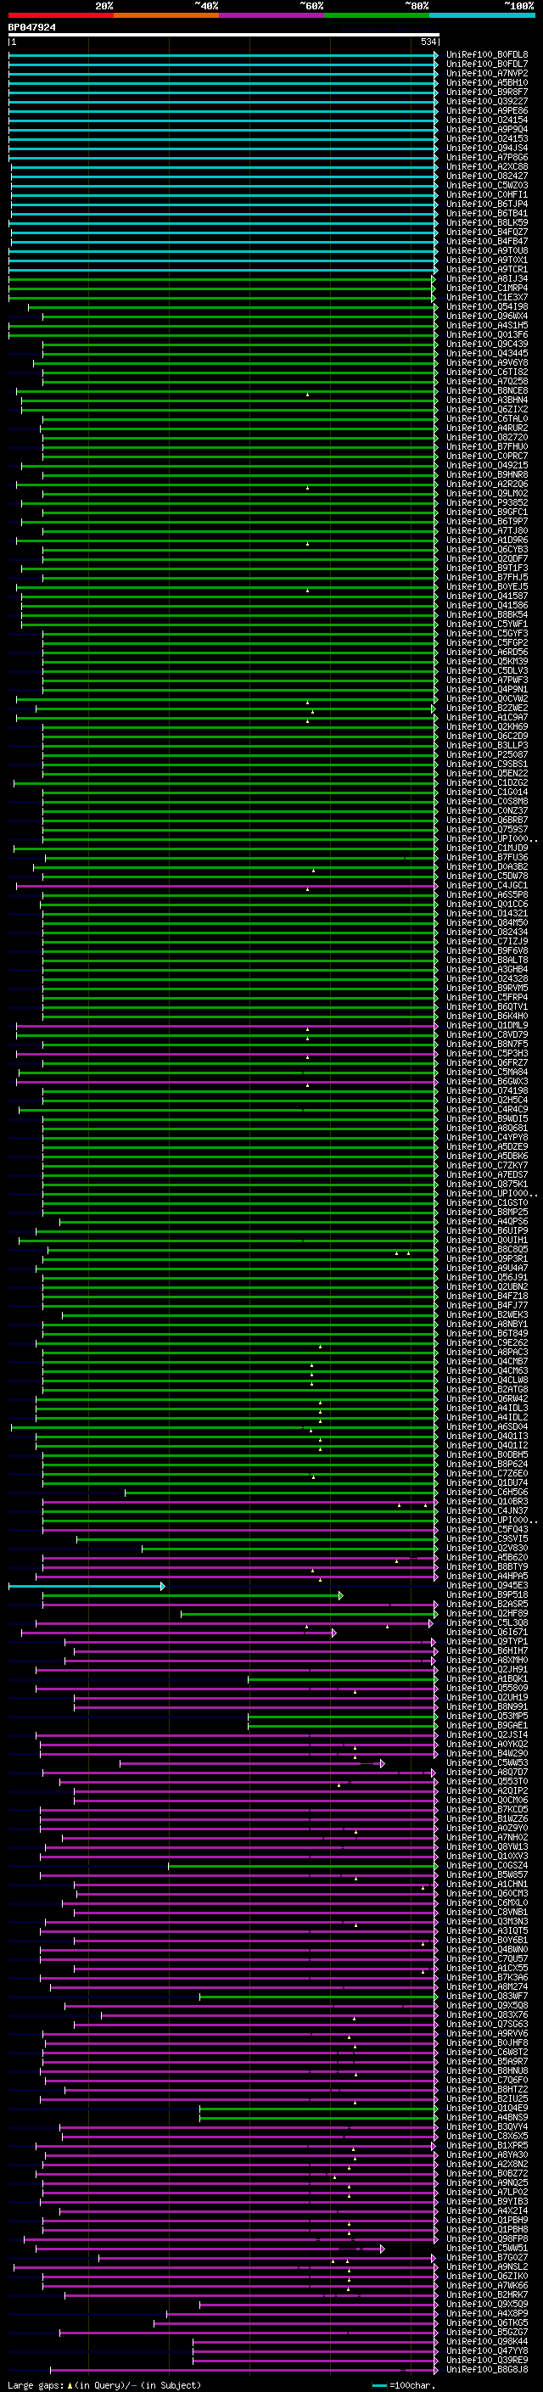
Task: Click the UniRef100_B6K4H0 hit label
Action: (x=486, y=1016)
